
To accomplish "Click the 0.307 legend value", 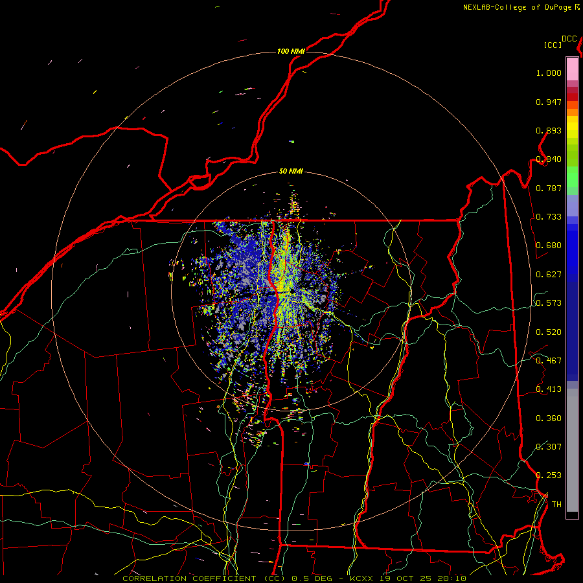I will (x=549, y=446).
